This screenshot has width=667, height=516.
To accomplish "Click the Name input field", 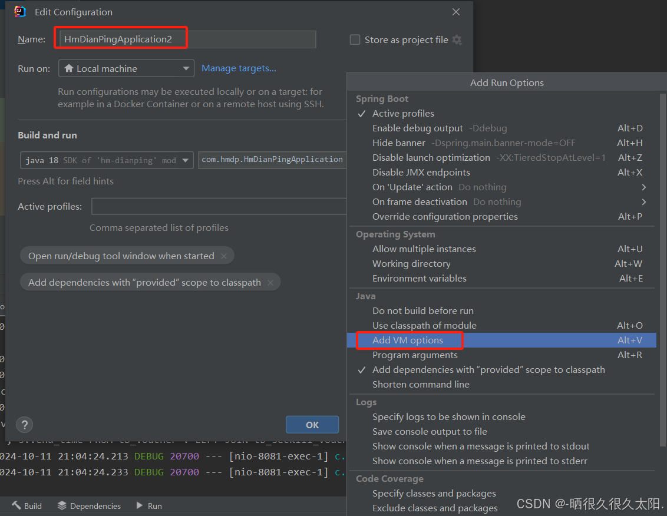I will click(187, 39).
